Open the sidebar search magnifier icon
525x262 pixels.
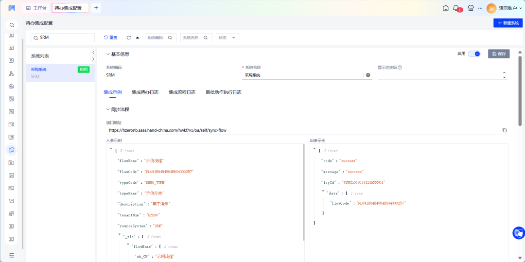click(x=12, y=25)
